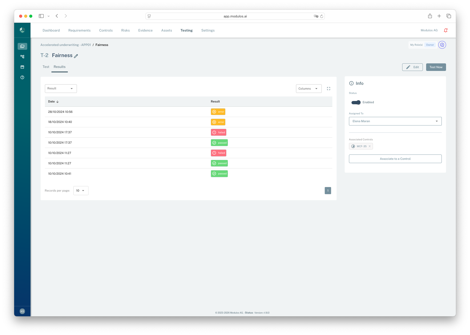Open the notifications bell

[446, 30]
